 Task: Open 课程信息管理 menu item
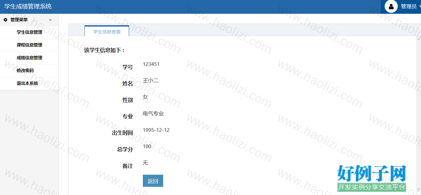tap(29, 45)
